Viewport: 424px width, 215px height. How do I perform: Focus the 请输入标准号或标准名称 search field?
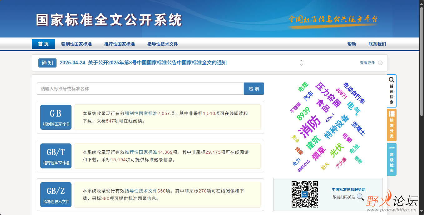[x=140, y=88]
